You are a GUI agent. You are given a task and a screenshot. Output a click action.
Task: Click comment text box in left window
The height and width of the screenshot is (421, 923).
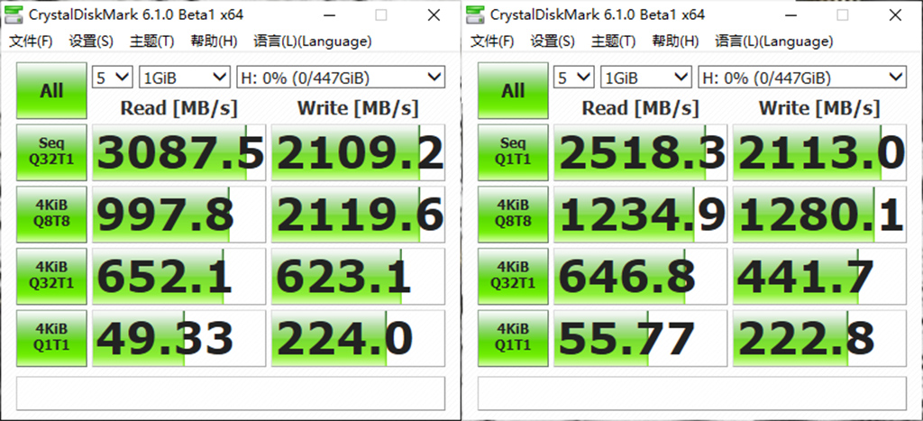coord(231,394)
